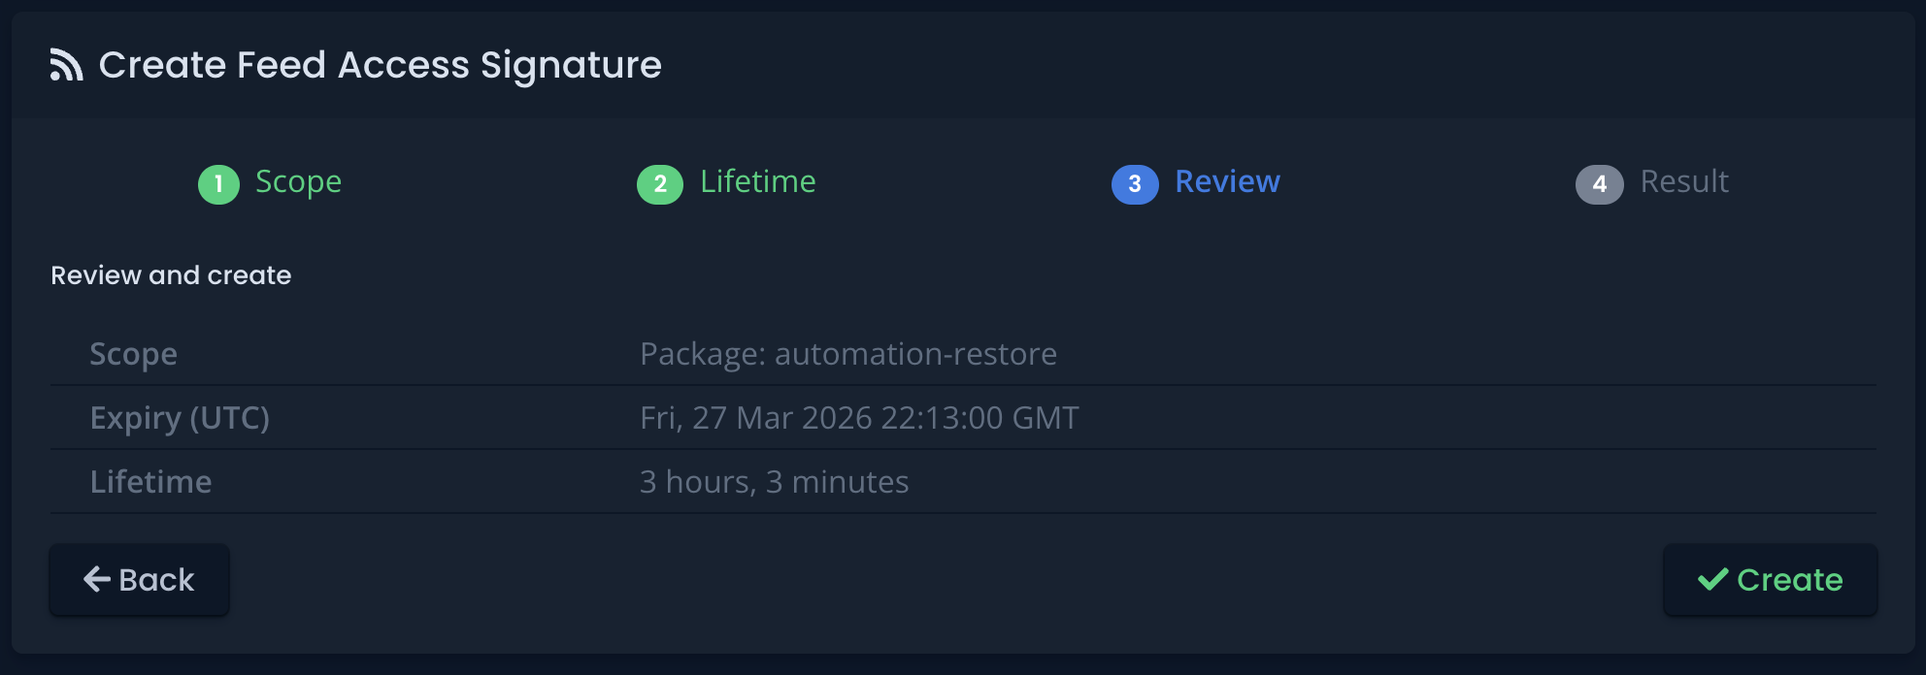Click the checkmark icon on Create

[x=1712, y=579]
